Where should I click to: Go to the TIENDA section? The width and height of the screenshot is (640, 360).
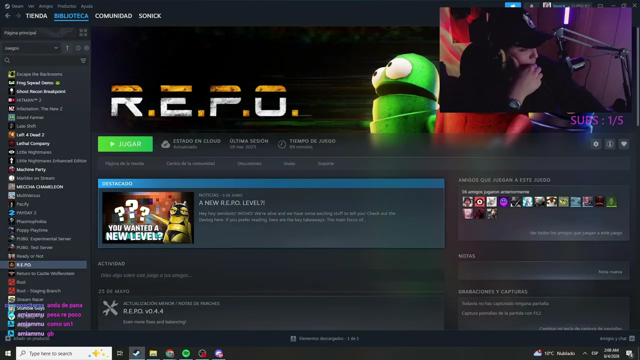tap(36, 16)
